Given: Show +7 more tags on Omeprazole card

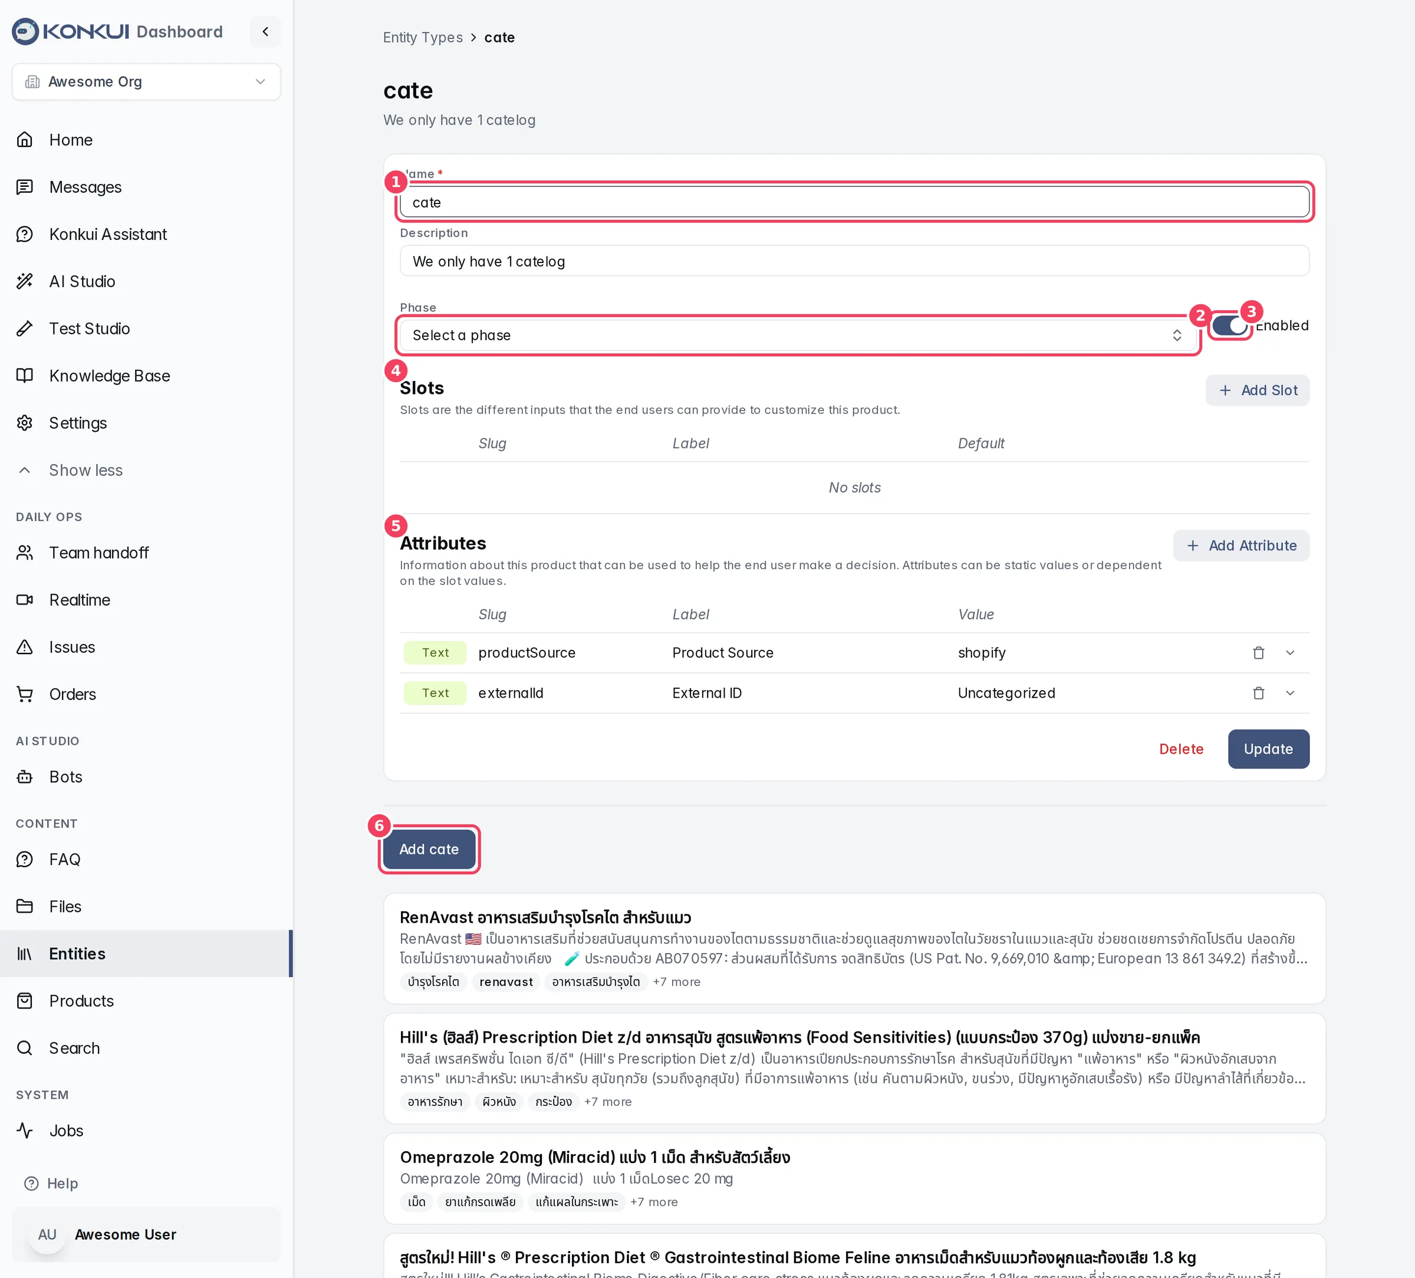Looking at the screenshot, I should [x=653, y=1202].
